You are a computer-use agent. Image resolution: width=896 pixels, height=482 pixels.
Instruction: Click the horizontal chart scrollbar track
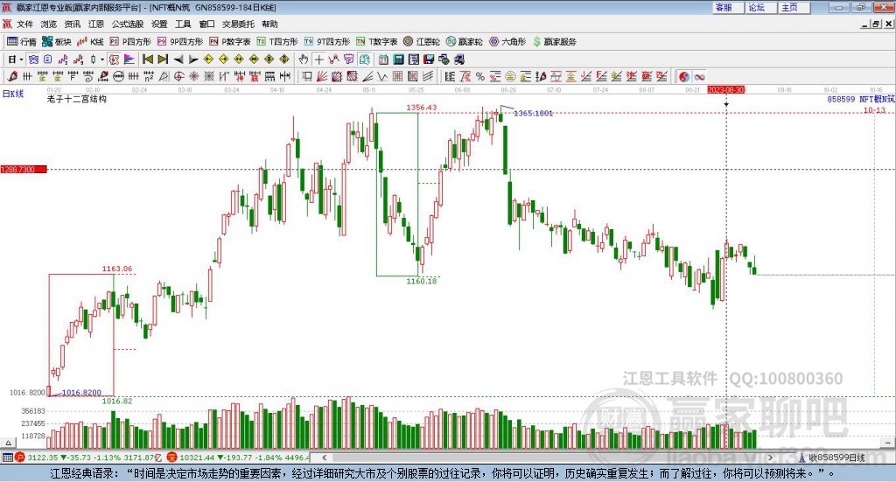pos(548,458)
